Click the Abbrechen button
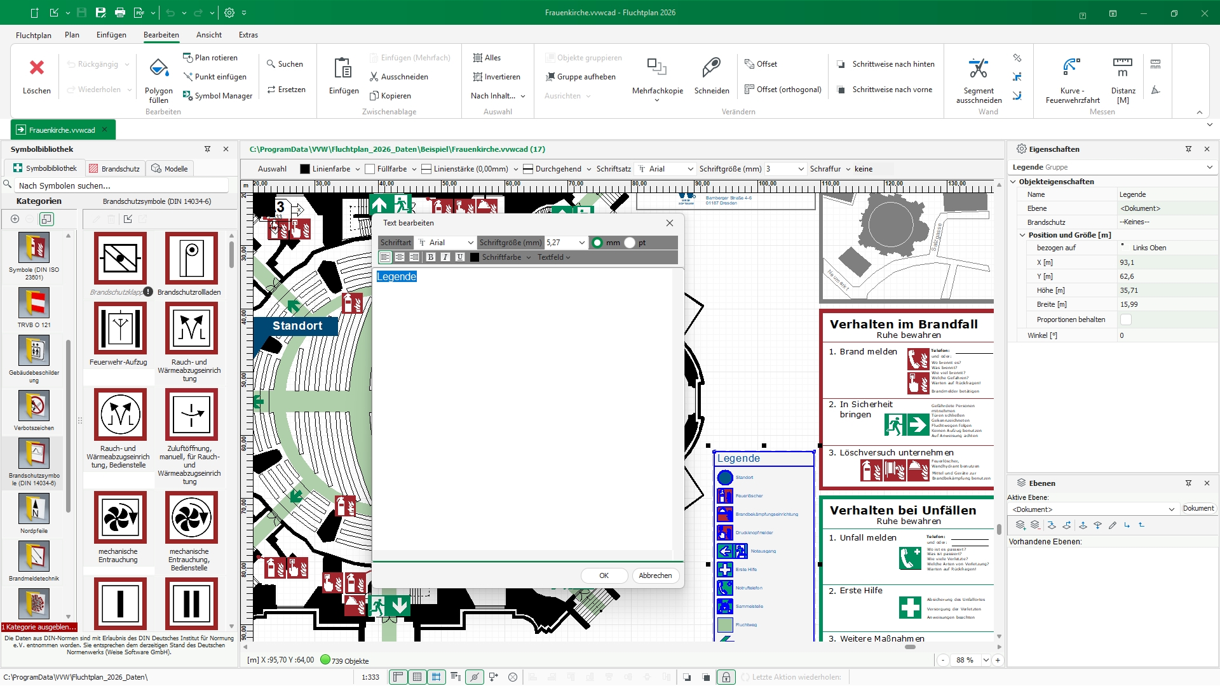Viewport: 1220px width, 686px height. tap(655, 575)
